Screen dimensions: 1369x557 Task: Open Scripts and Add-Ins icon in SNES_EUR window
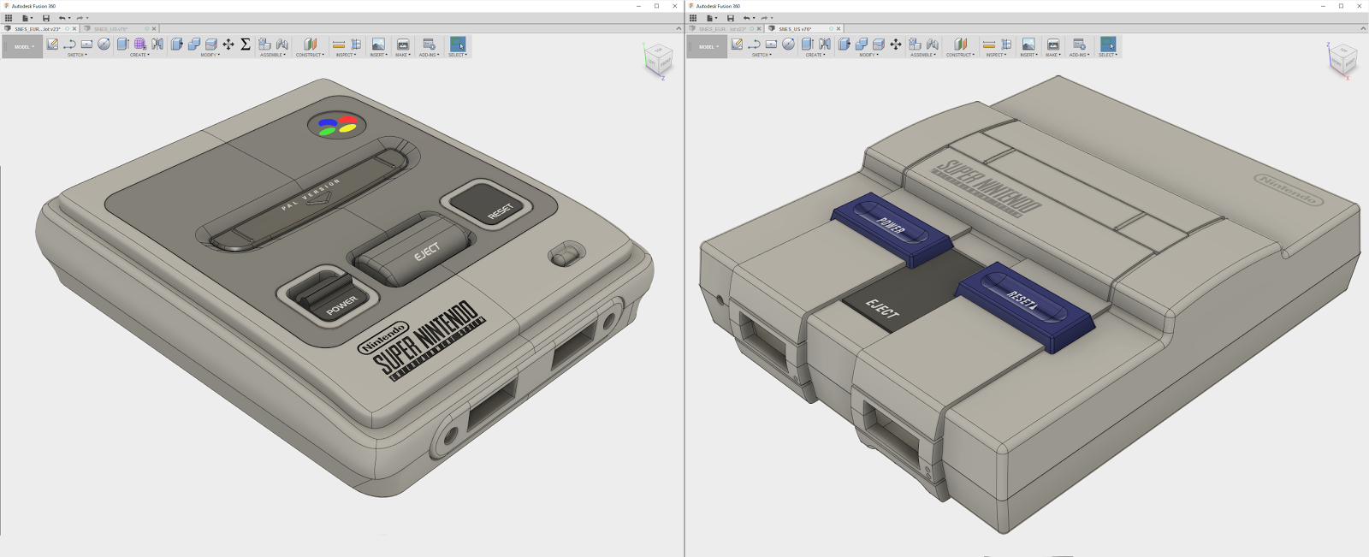430,44
